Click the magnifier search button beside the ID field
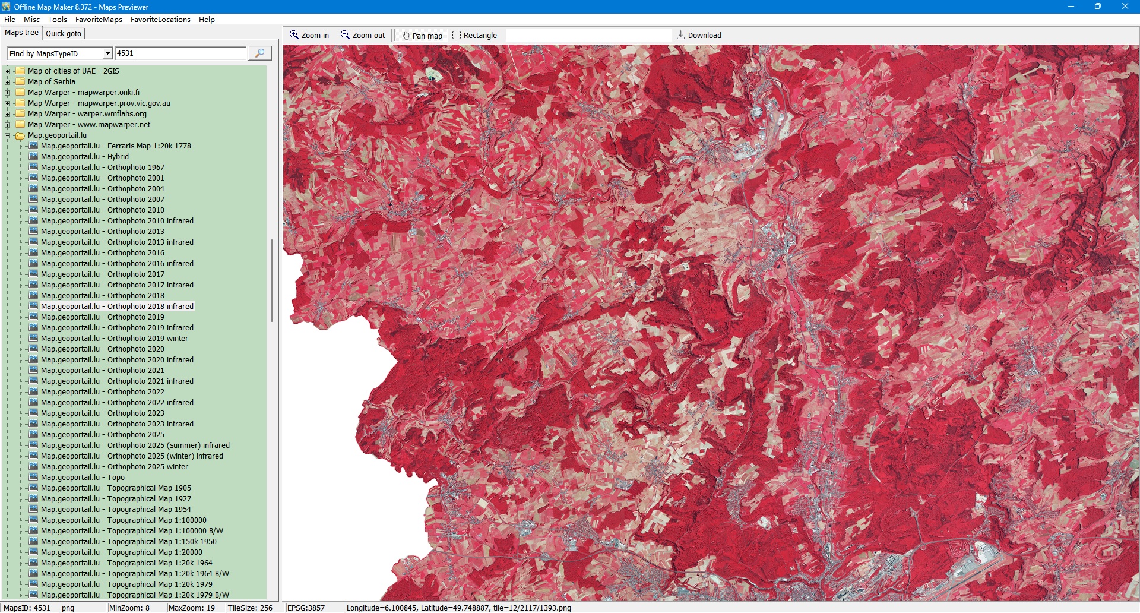The image size is (1140, 613). (259, 53)
